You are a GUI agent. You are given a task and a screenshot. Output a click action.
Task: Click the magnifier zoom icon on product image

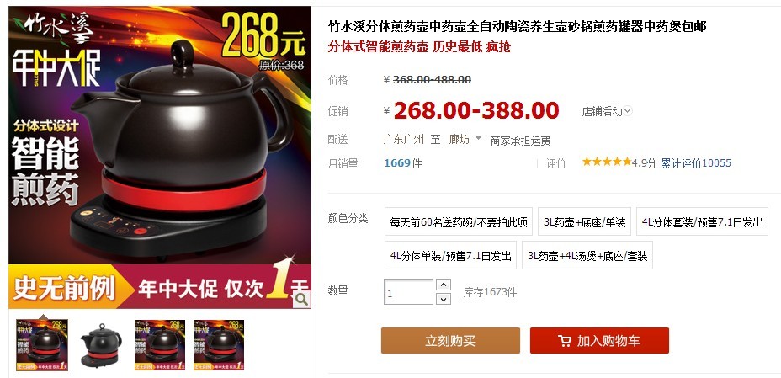pos(301,299)
